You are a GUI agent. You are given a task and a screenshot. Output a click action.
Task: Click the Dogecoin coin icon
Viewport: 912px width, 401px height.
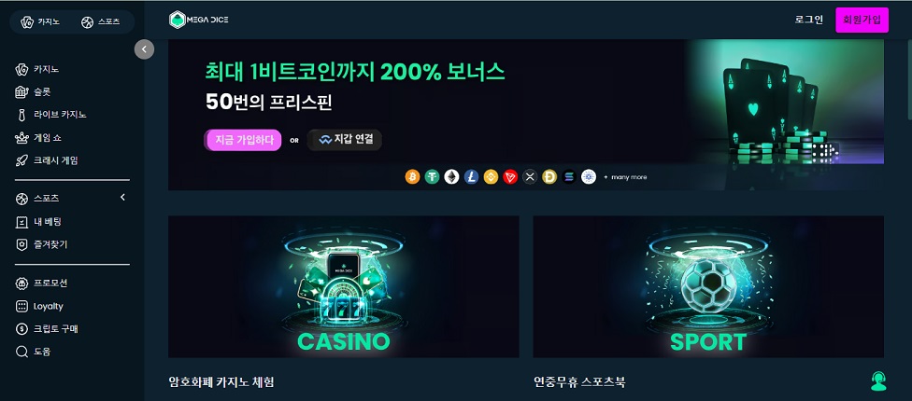(549, 177)
